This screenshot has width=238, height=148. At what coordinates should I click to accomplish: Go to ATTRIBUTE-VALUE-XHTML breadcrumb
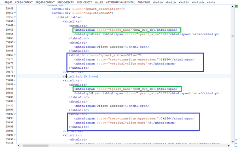coord(120,2)
